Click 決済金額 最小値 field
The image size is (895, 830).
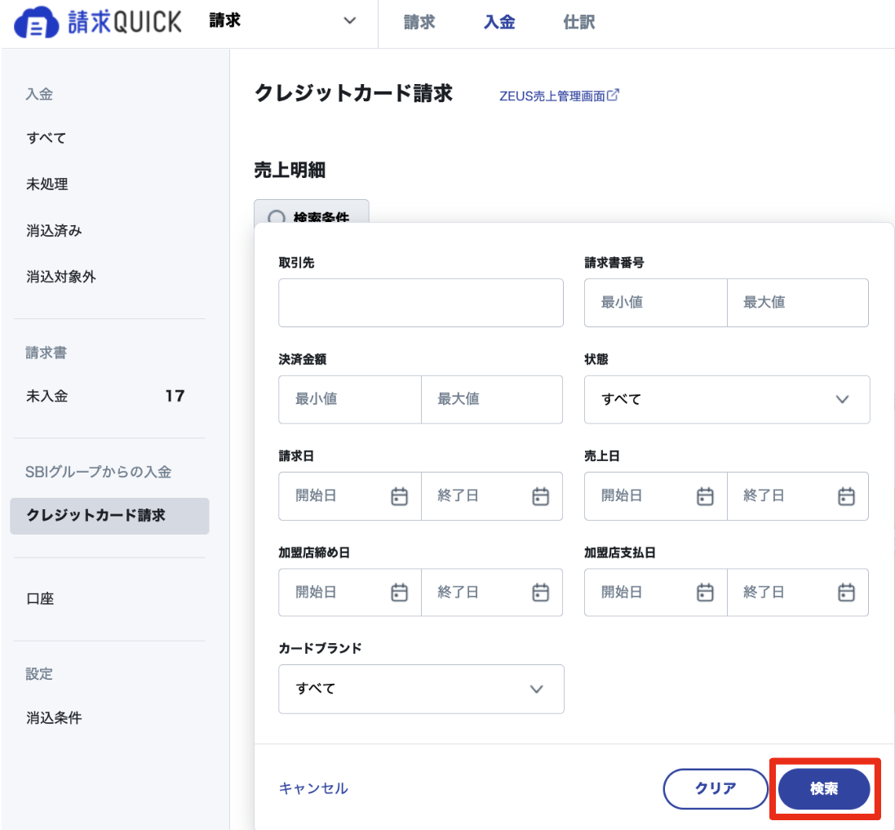350,400
